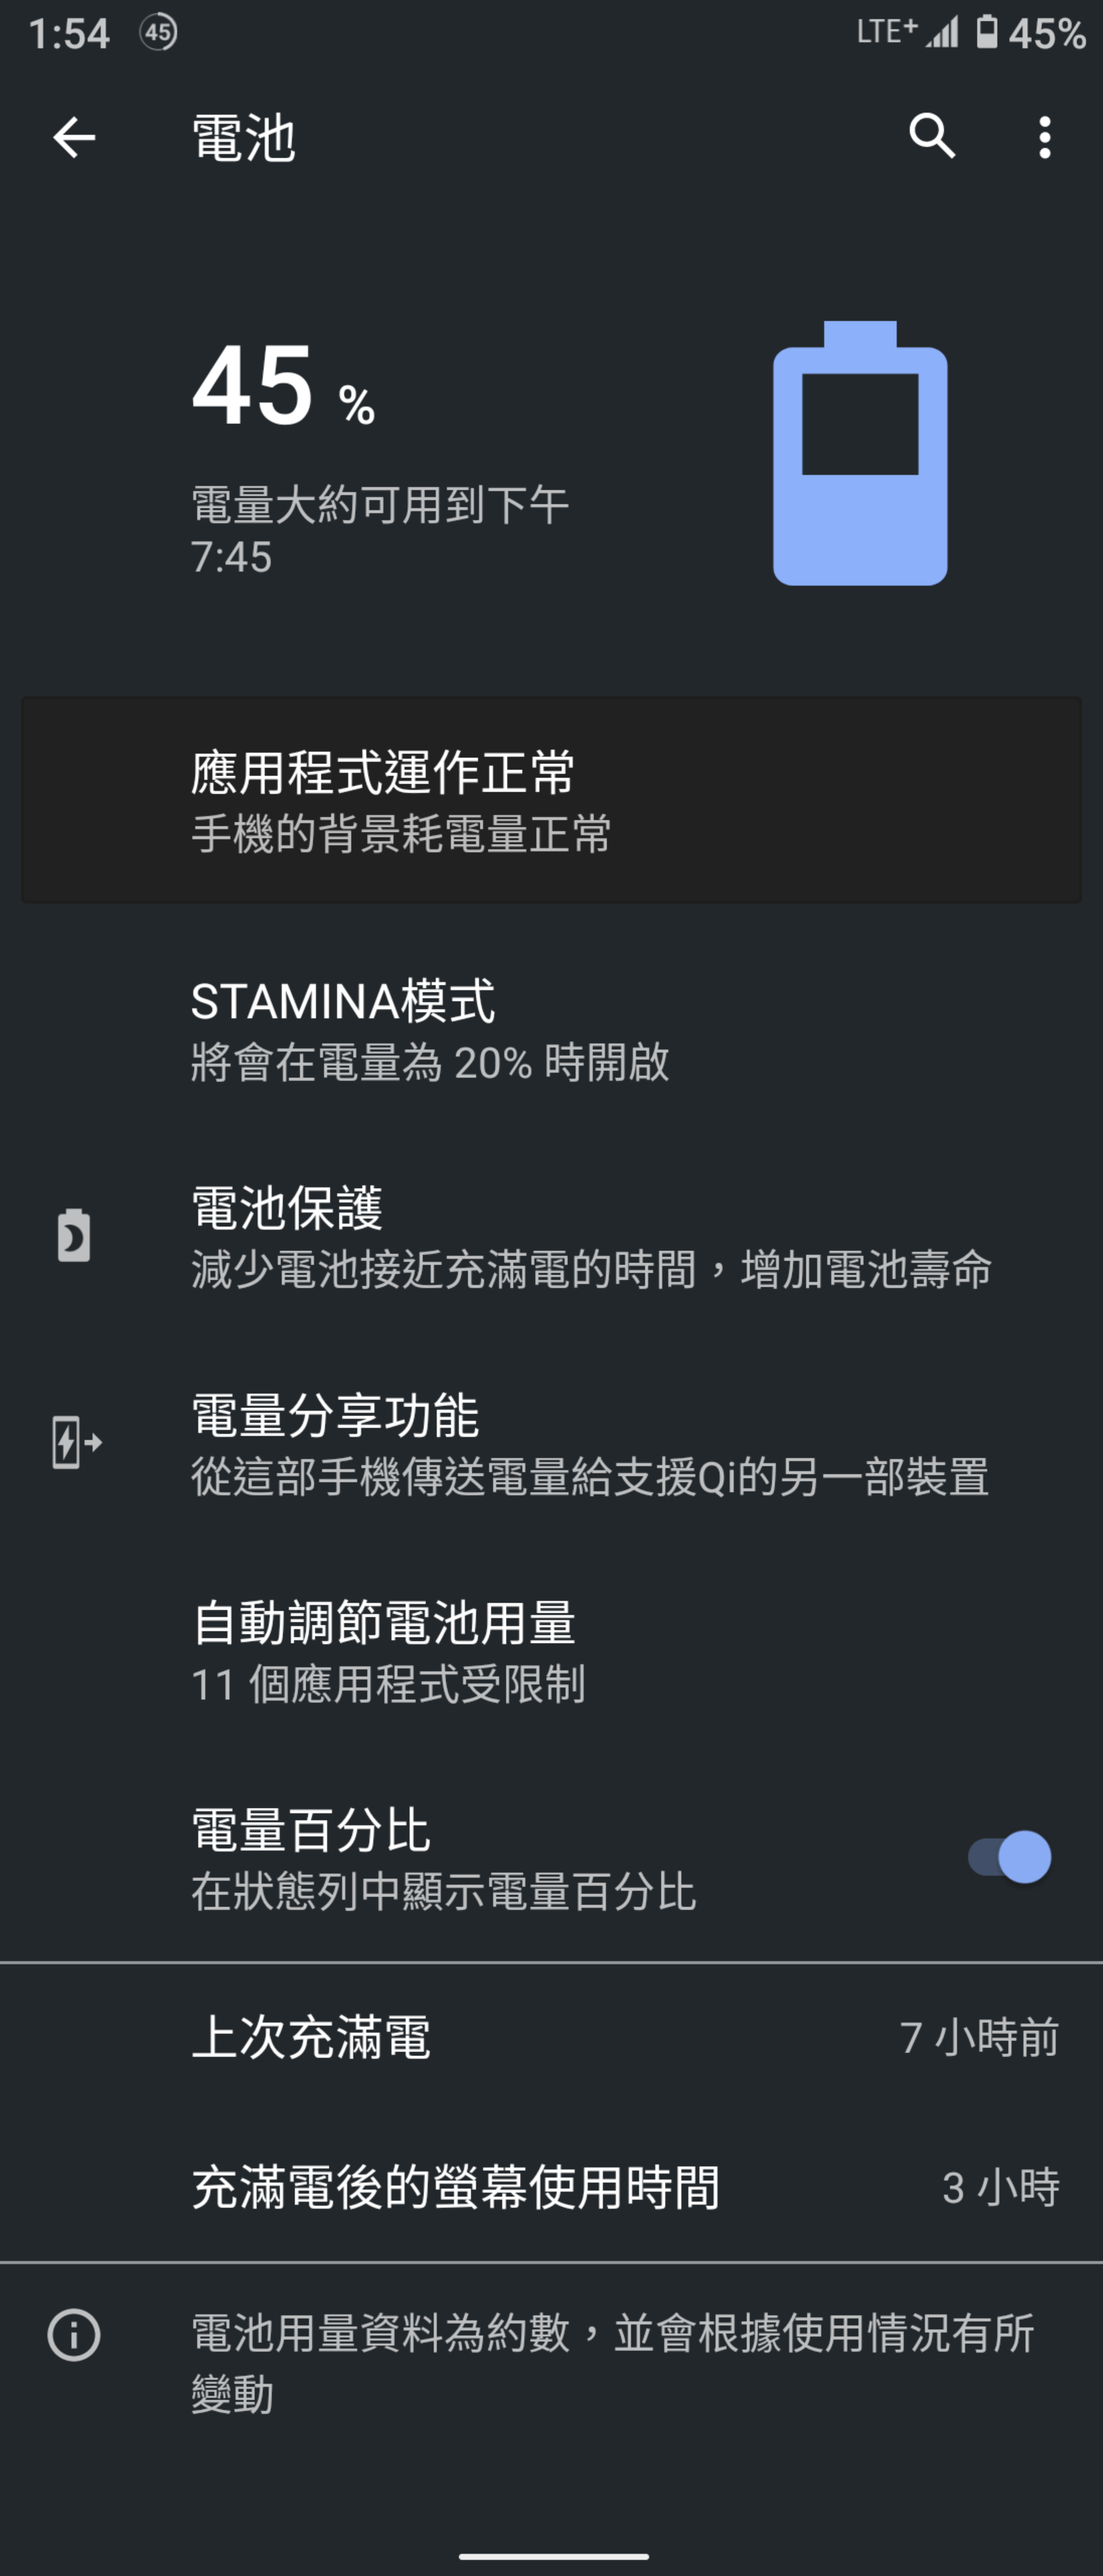The image size is (1103, 2576).
Task: Open STAMINA模式 settings
Action: tap(552, 1030)
